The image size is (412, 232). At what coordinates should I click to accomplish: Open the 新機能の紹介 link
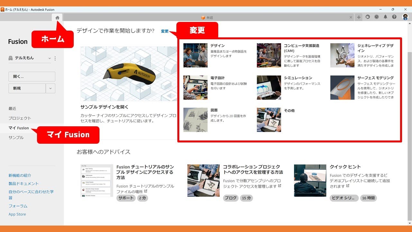(x=20, y=175)
